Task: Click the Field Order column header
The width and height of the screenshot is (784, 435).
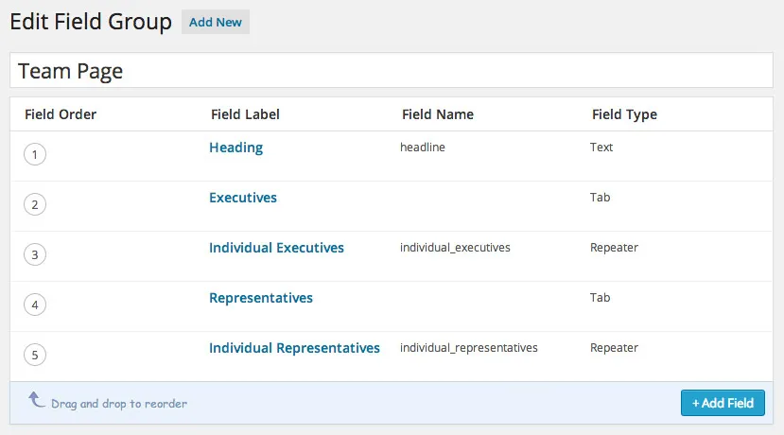Action: tap(61, 114)
